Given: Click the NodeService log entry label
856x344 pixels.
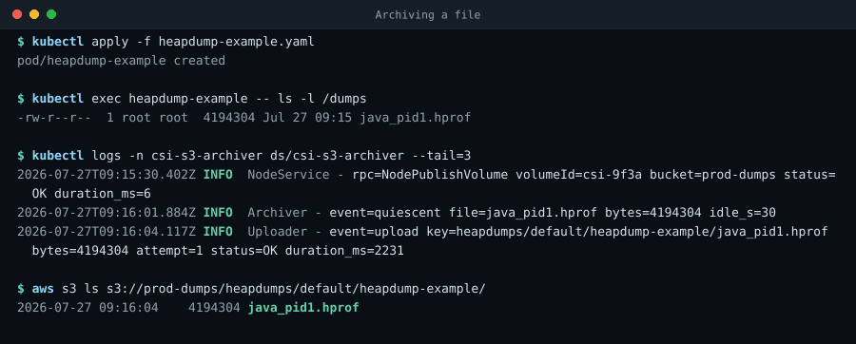Looking at the screenshot, I should click(x=288, y=175).
